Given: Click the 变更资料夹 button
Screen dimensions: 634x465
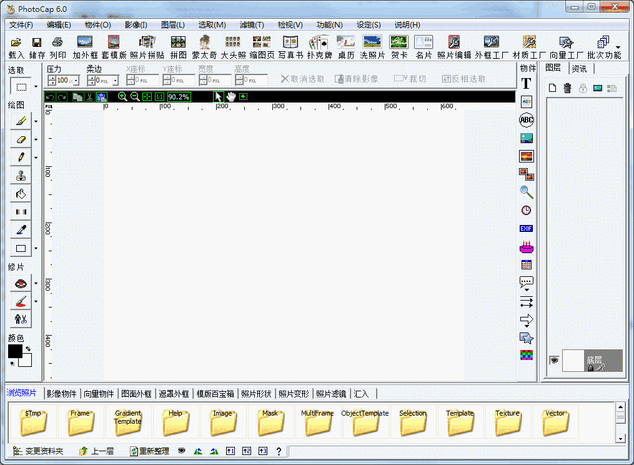Looking at the screenshot, I should 38,451.
